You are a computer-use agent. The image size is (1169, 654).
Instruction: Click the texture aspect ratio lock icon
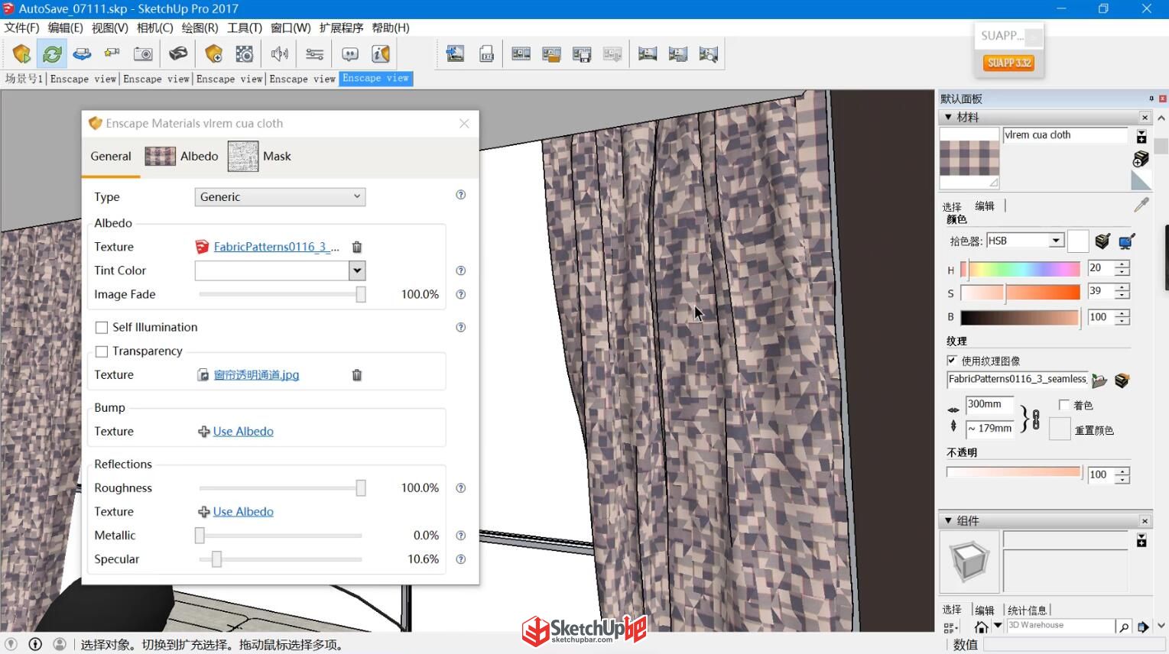pyautogui.click(x=1036, y=419)
